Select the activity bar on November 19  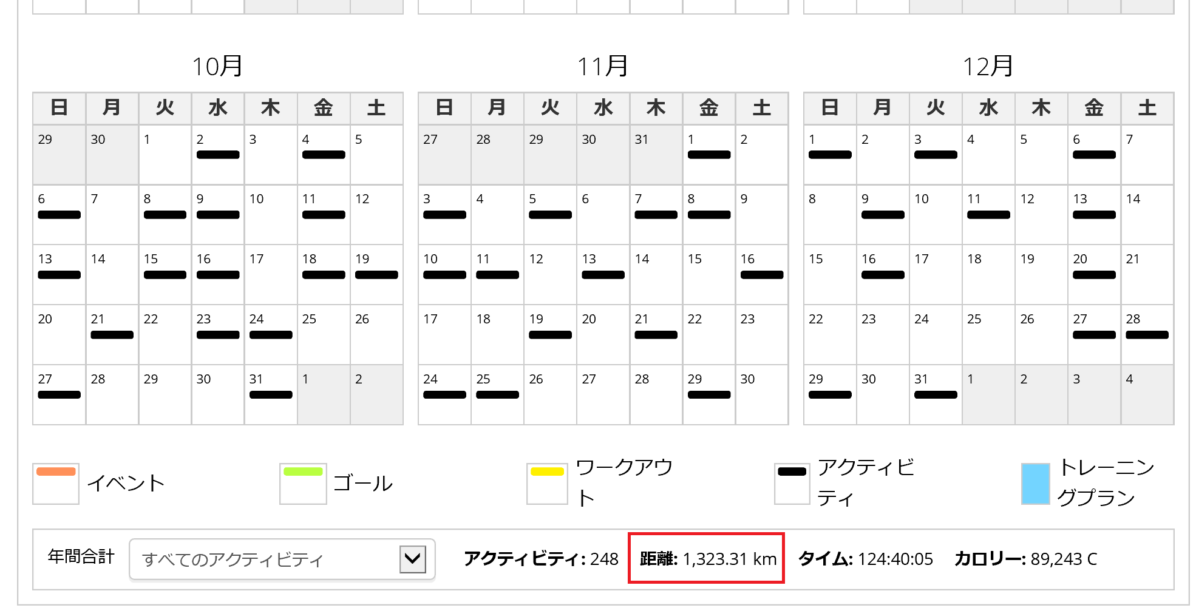pos(550,335)
